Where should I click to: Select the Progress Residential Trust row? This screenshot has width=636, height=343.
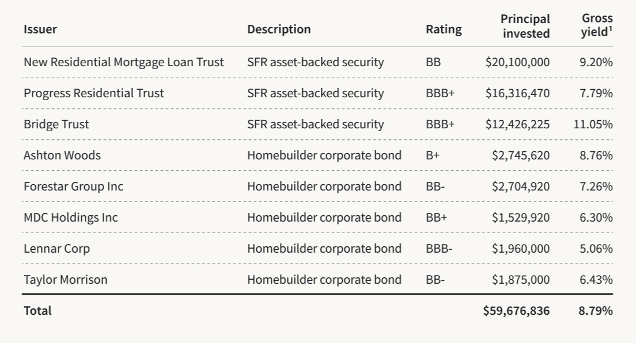93,93
